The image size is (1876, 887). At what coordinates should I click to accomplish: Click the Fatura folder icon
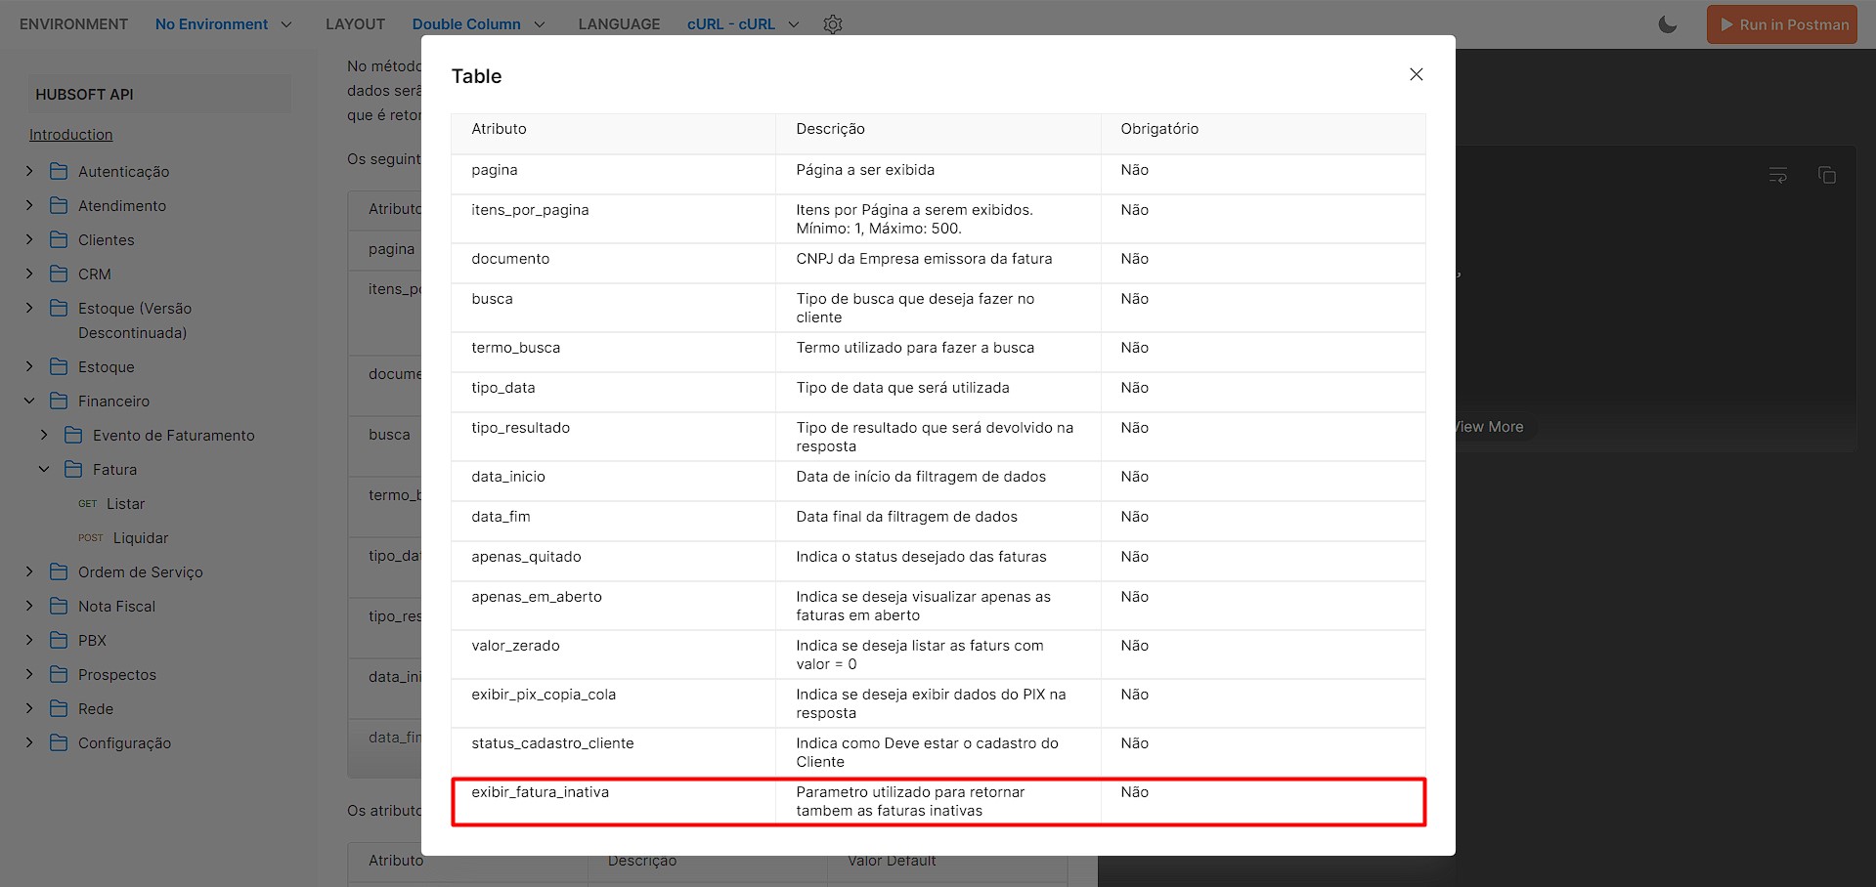pyautogui.click(x=73, y=469)
